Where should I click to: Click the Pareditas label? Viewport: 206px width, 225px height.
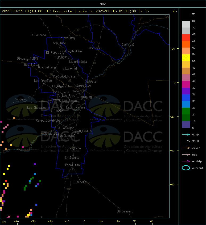pos(72,165)
